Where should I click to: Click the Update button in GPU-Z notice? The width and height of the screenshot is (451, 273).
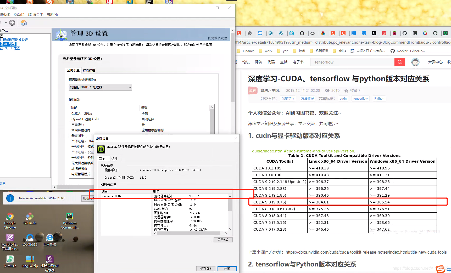point(88,198)
